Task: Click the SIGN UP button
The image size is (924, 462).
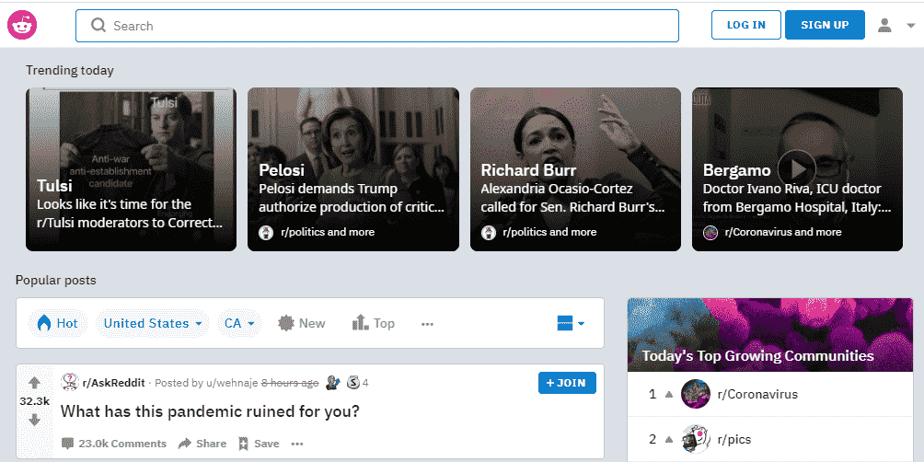Action: pyautogui.click(x=825, y=25)
